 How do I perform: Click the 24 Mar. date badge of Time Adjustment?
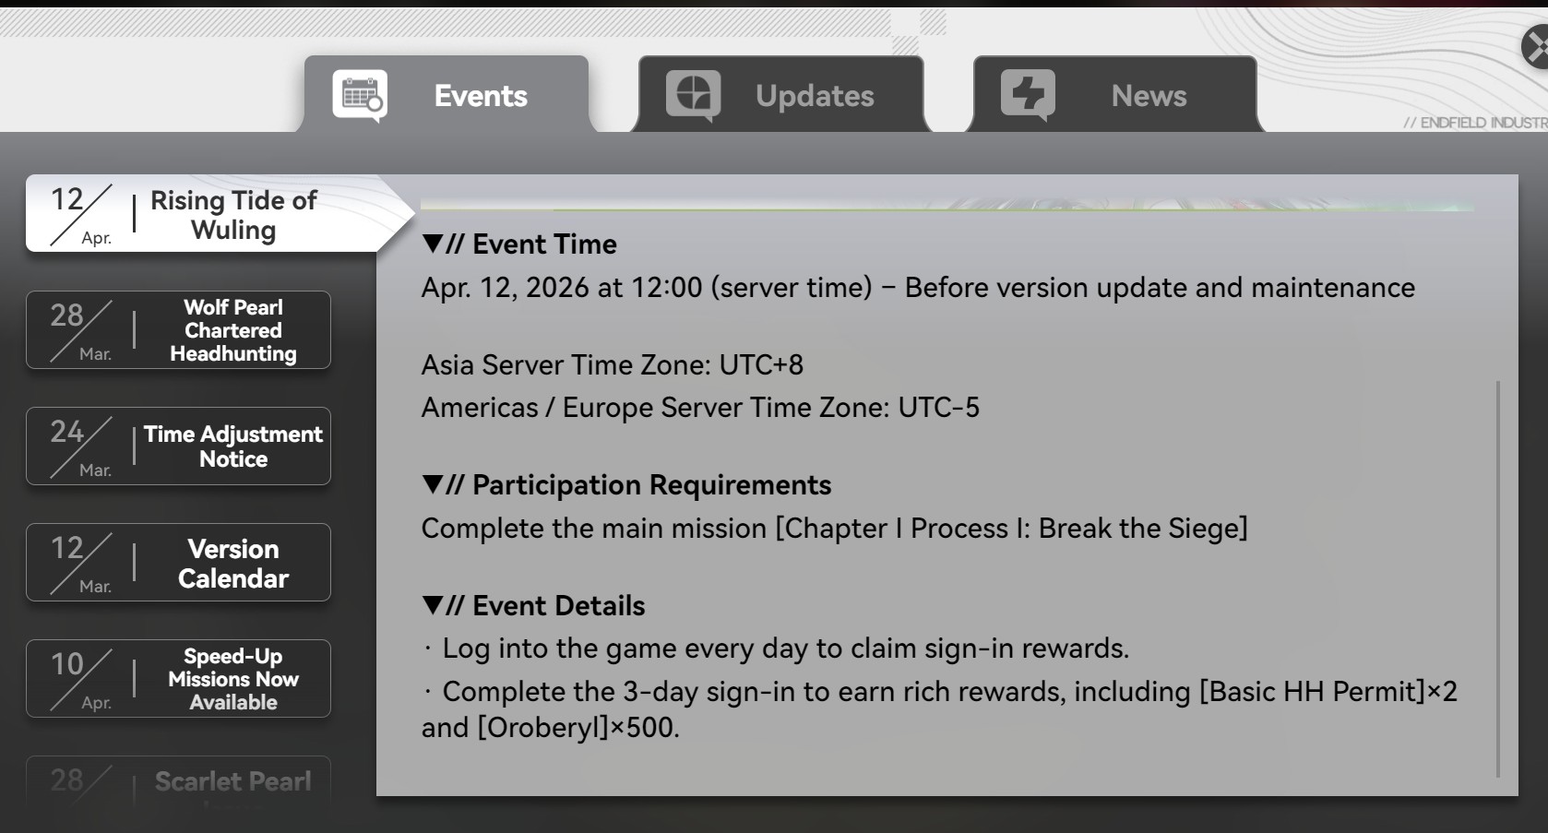[x=81, y=446]
